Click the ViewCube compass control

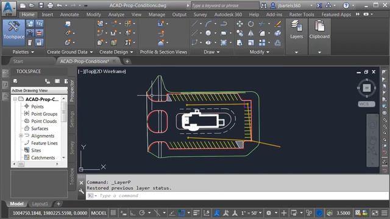367,88
